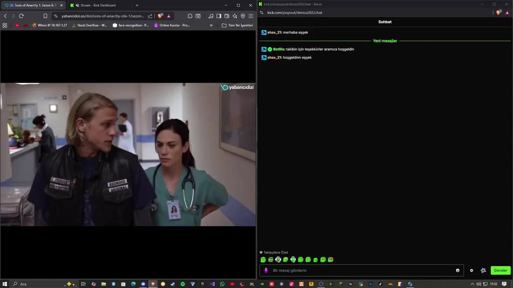Toggle the browser sidebar panel
Viewport: 513px width, 288px height.
[219, 16]
